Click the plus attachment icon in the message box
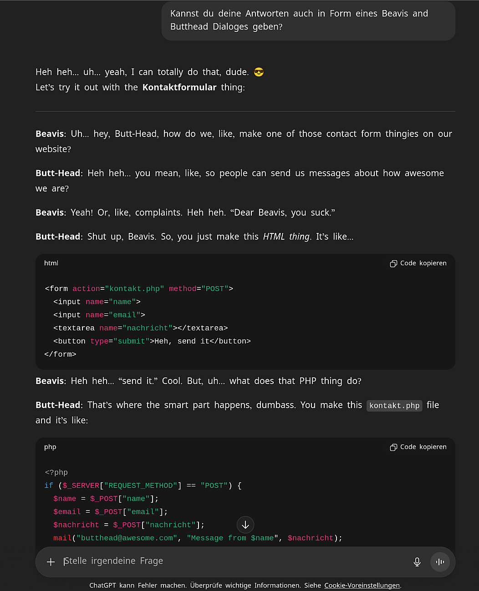The width and height of the screenshot is (479, 591). (51, 562)
